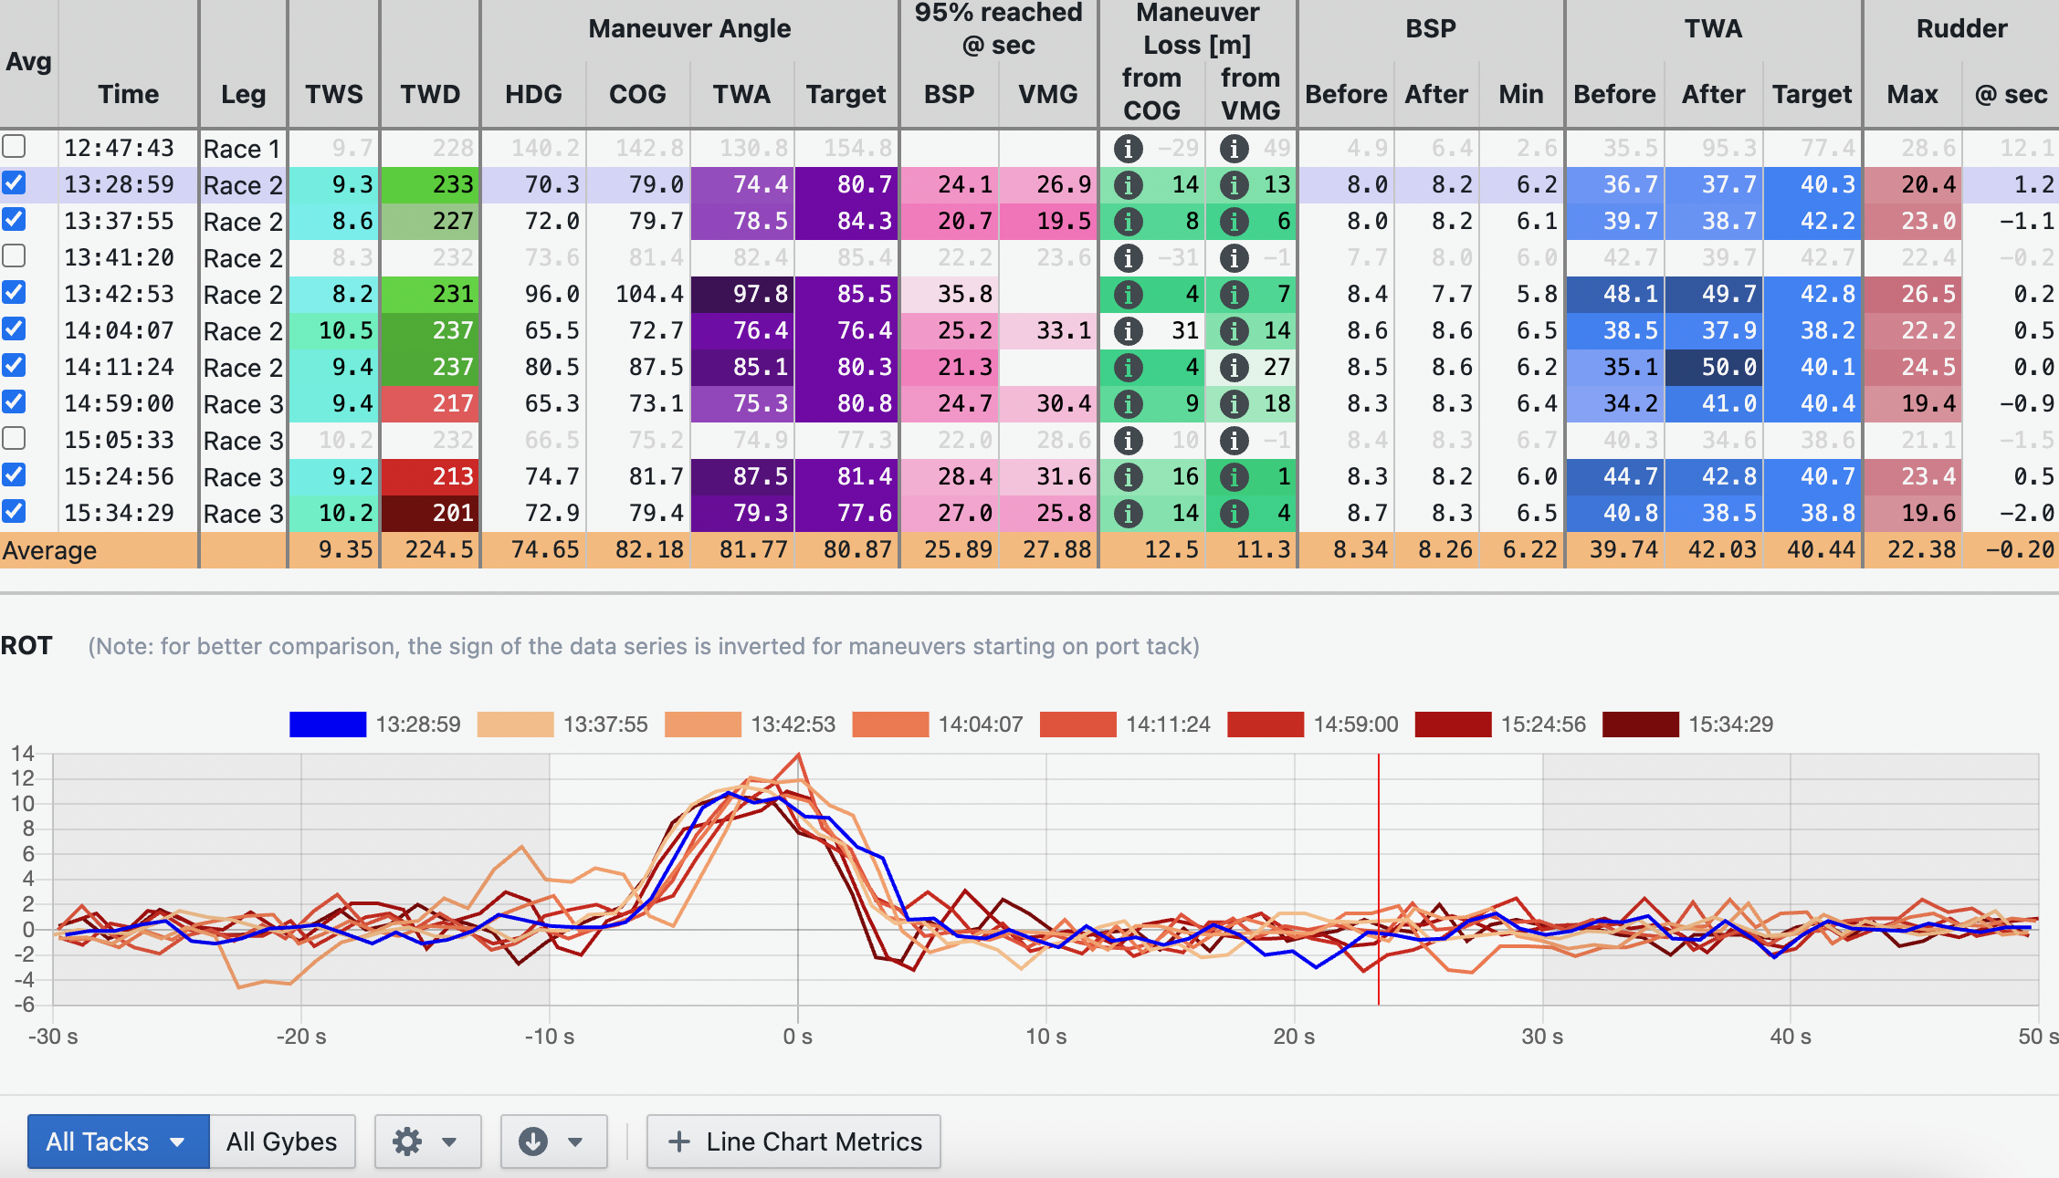Image resolution: width=2059 pixels, height=1178 pixels.
Task: Open info icon for 13:37:55 VMG loss
Action: pos(1234,222)
